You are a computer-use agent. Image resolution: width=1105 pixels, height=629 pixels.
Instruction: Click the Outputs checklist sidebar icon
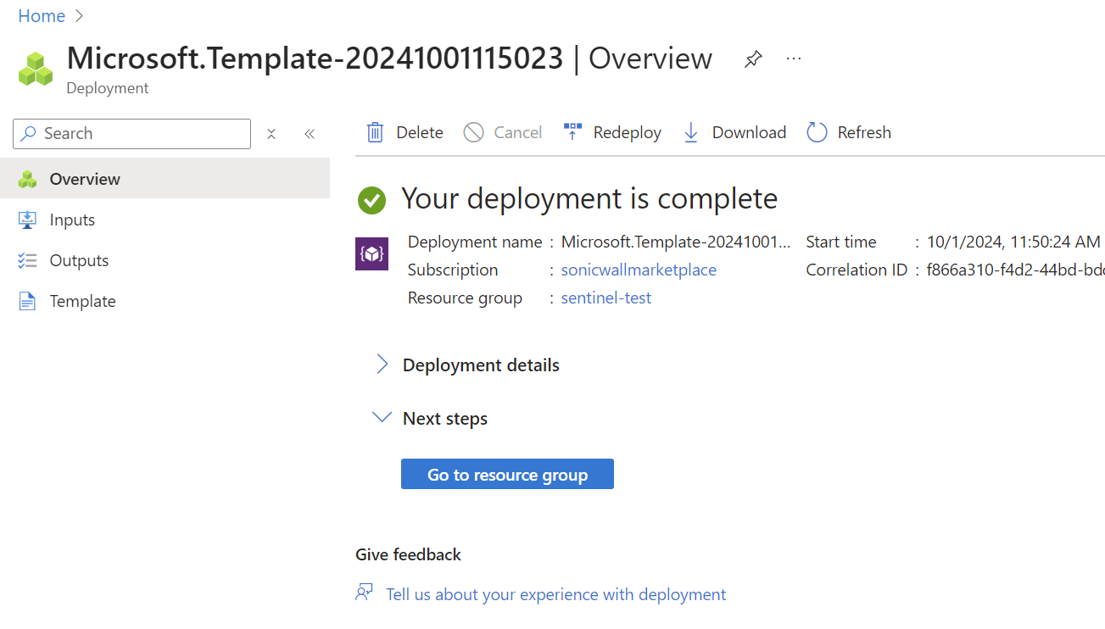(x=28, y=260)
